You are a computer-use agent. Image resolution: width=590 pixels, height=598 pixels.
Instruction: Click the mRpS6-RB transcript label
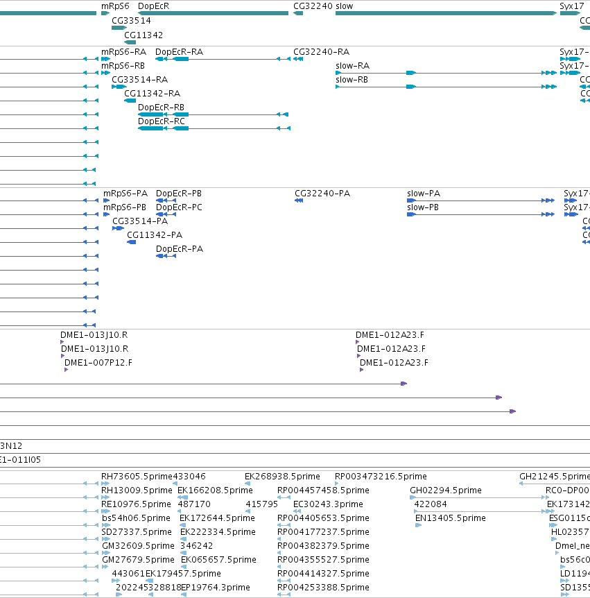pos(123,66)
